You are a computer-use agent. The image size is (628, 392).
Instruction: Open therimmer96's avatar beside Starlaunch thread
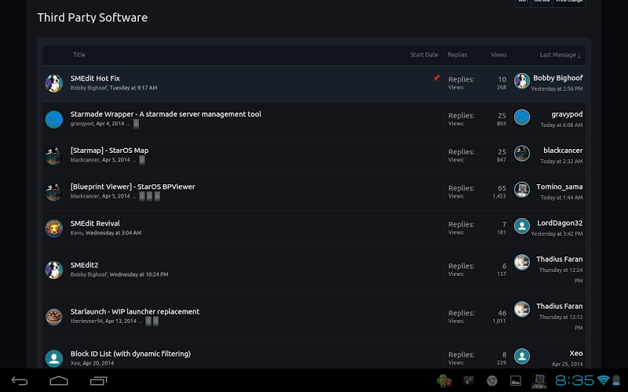pyautogui.click(x=53, y=317)
